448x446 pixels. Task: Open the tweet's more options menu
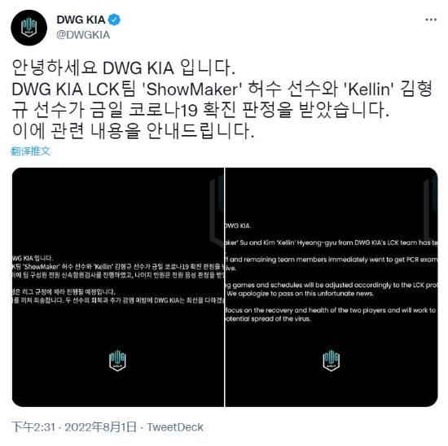coord(431,20)
